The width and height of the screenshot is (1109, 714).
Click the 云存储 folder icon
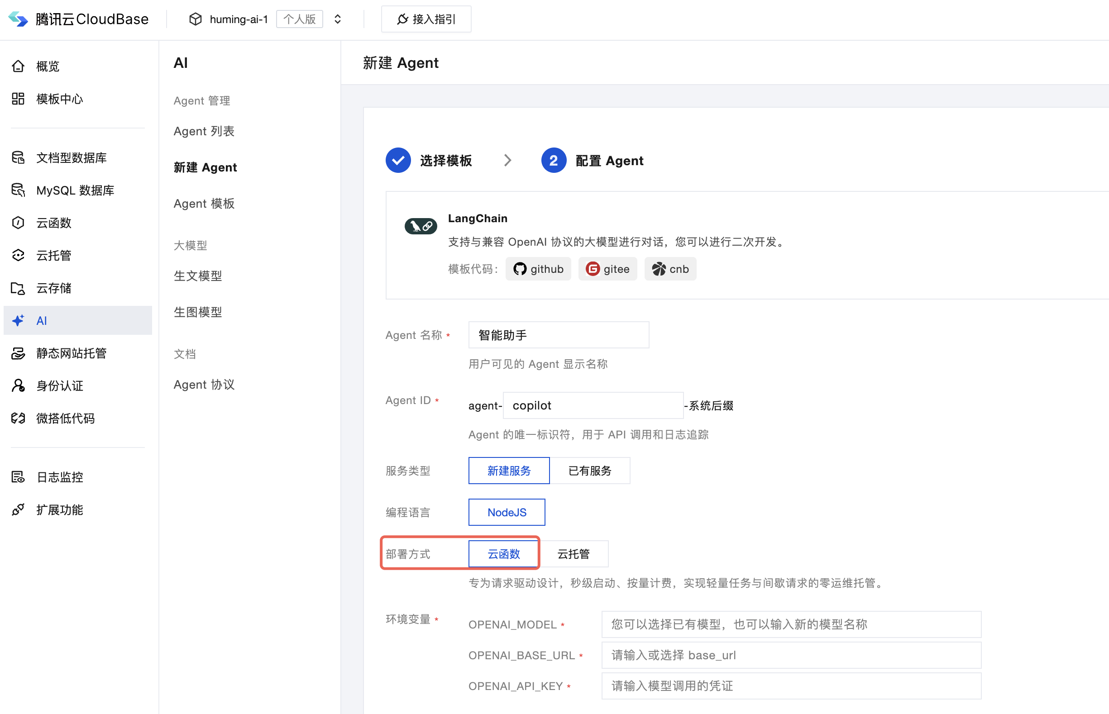coord(18,288)
